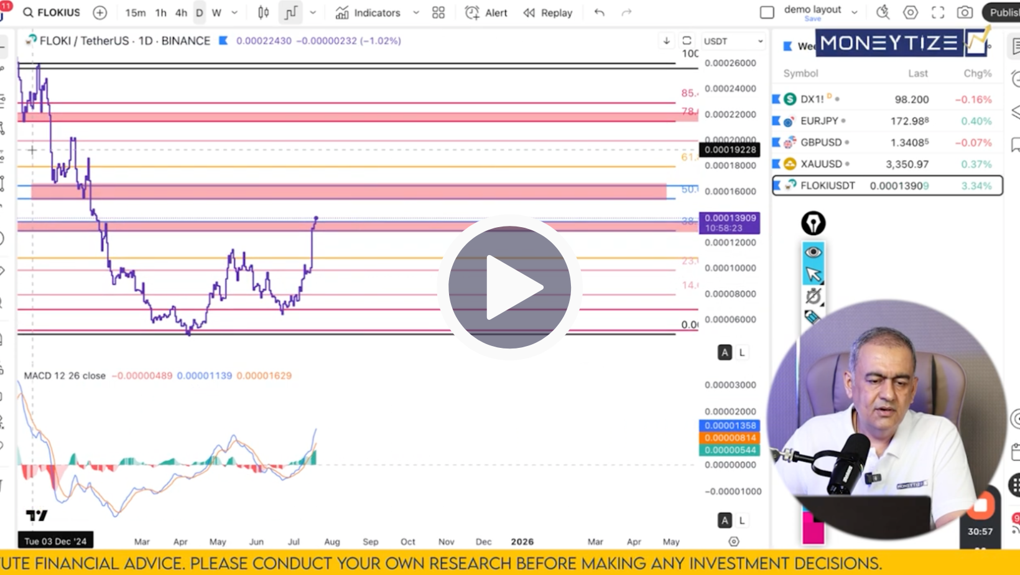Create an Alert from the top toolbar
The width and height of the screenshot is (1020, 575).
486,12
